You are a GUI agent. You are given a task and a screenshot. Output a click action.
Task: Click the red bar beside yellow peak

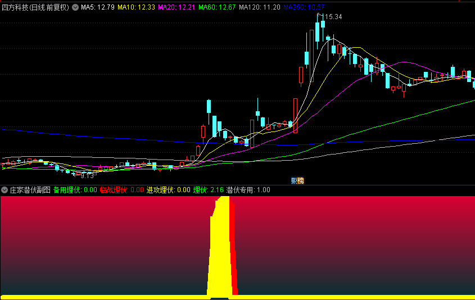coord(233,248)
